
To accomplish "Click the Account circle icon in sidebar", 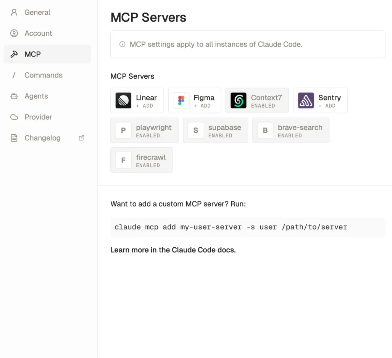I will (14, 33).
